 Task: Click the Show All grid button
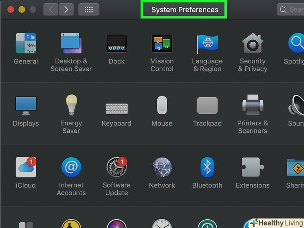point(89,9)
